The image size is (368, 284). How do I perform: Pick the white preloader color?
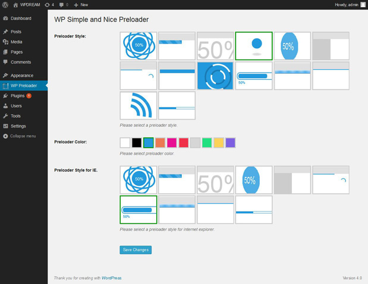pos(125,143)
